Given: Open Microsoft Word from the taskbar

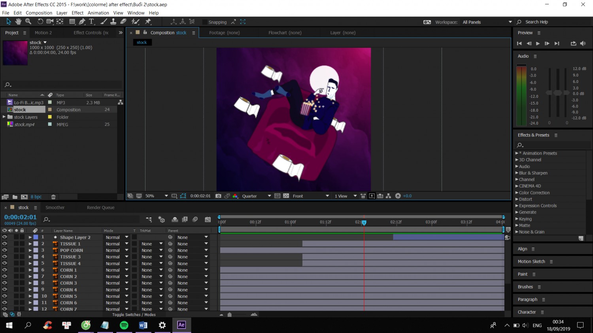Looking at the screenshot, I should [x=143, y=325].
